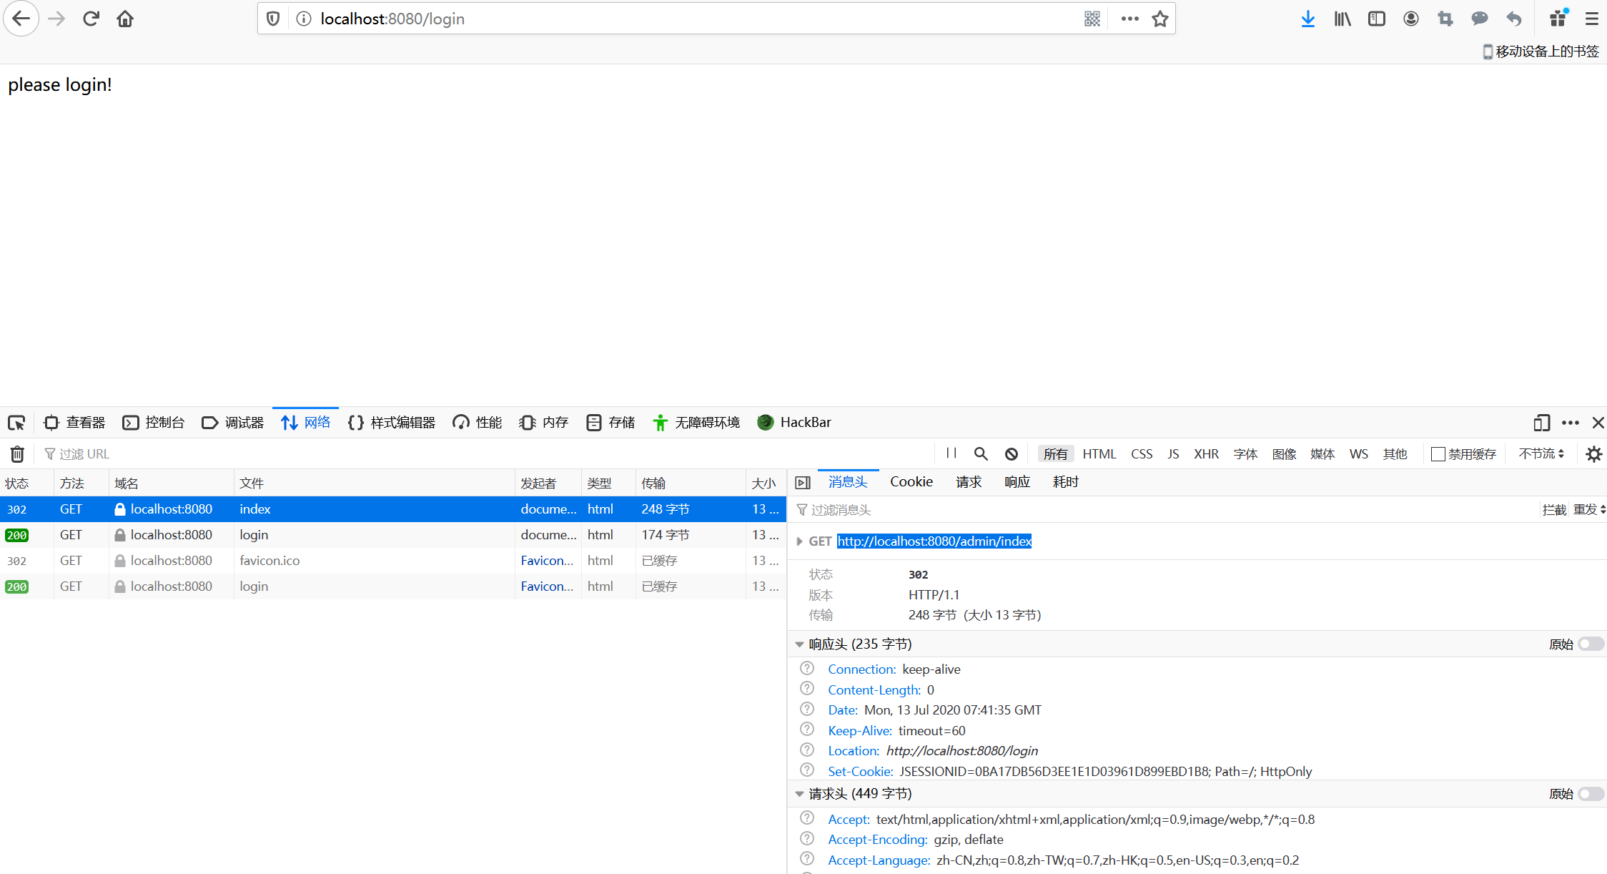
Task: Bookmark this page with star
Action: (x=1160, y=19)
